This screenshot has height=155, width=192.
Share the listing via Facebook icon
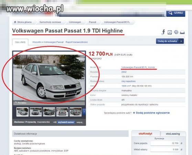163,32
